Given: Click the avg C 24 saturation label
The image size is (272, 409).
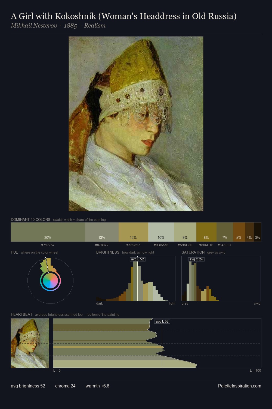Looking at the screenshot, I should coord(196,259).
